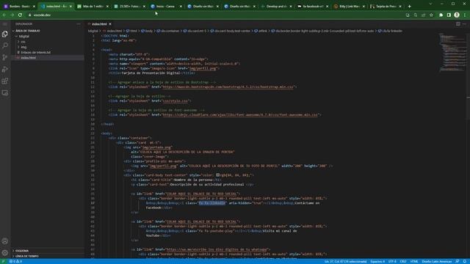Switch to the Borders Bootstrap browser tab

pos(19,7)
